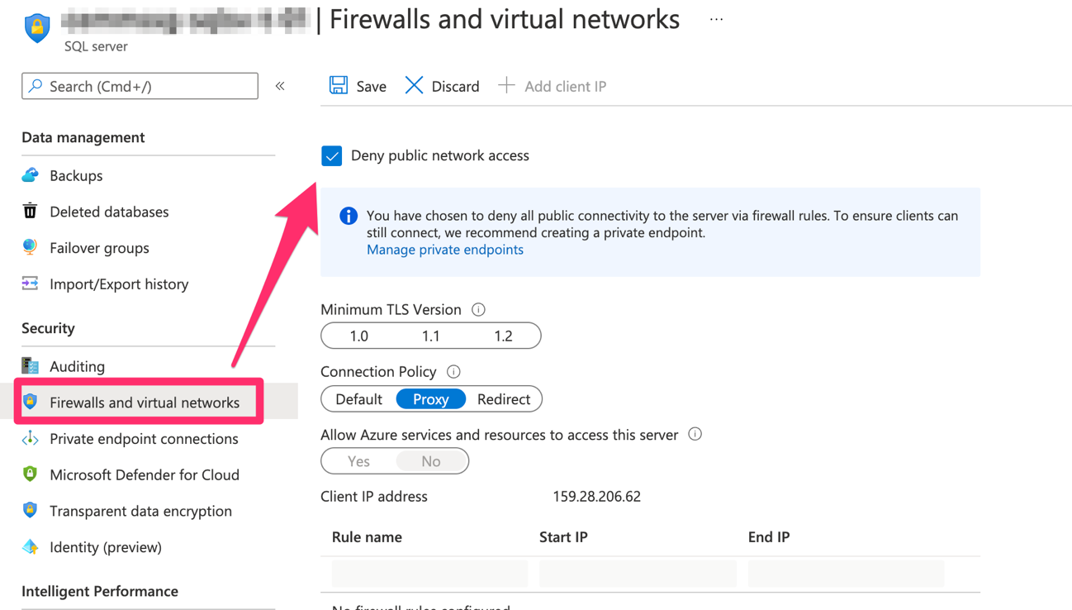Click the Microsoft Defender for Cloud icon
The image size is (1072, 610).
pos(30,474)
